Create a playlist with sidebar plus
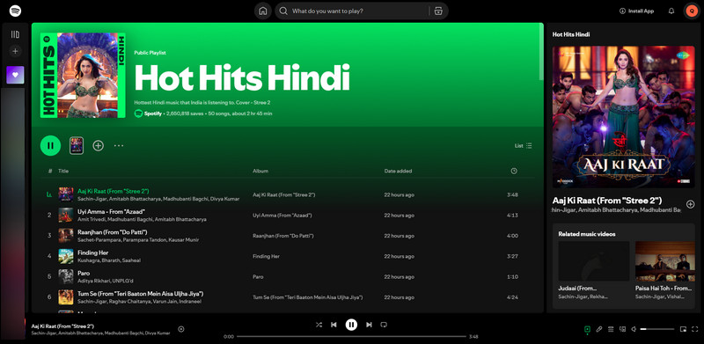The width and height of the screenshot is (704, 344). coord(15,51)
